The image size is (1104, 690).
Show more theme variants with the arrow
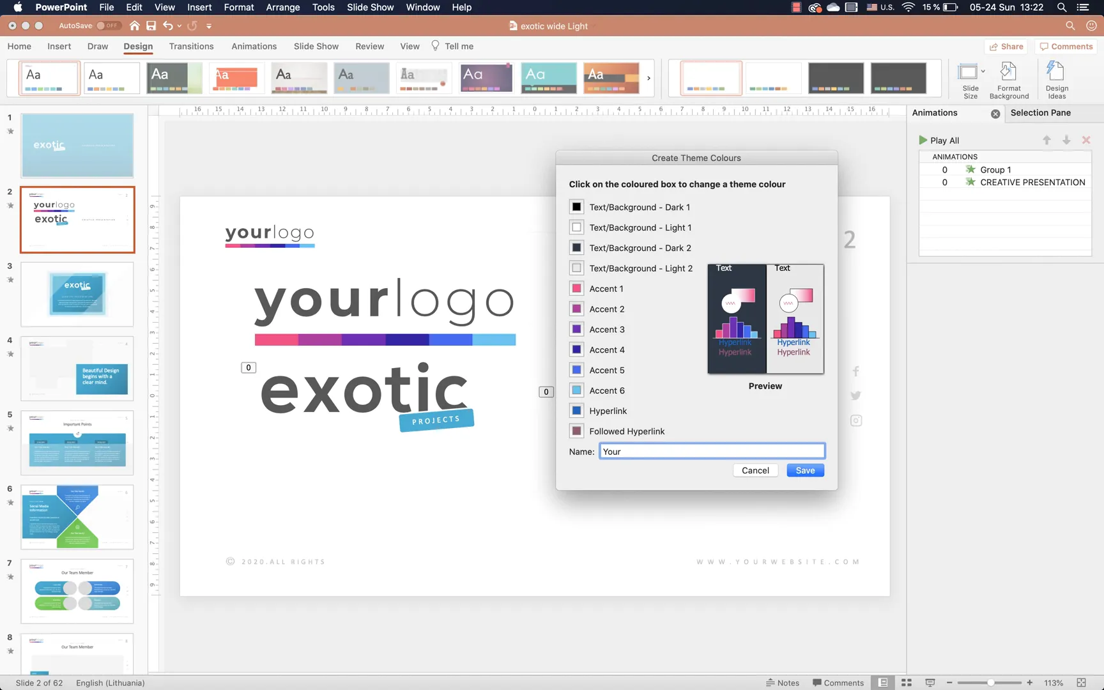point(648,78)
